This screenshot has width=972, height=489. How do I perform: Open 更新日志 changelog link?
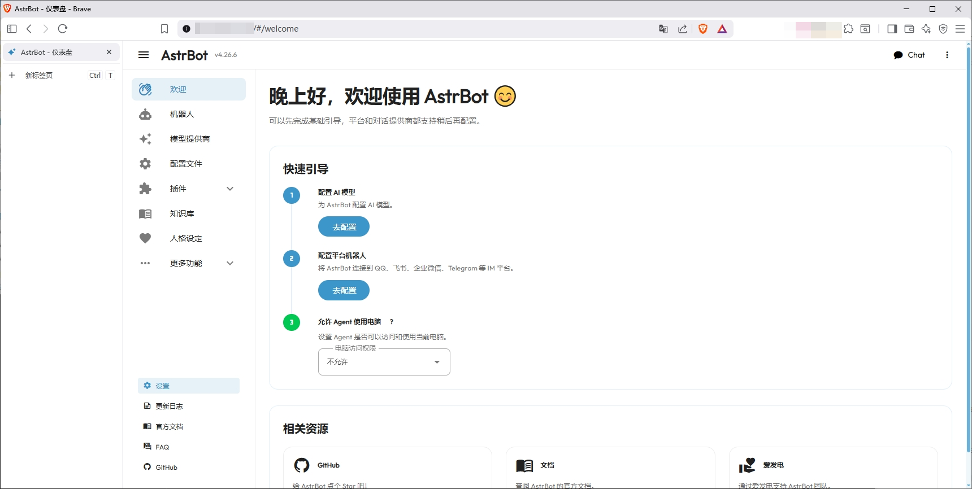pyautogui.click(x=189, y=406)
